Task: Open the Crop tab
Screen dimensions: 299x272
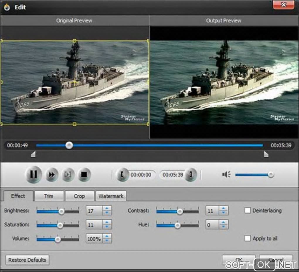Action: 79,196
